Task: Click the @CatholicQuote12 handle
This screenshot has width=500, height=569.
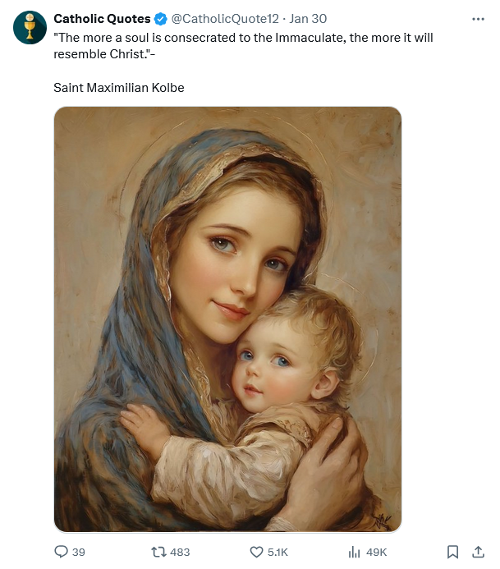Action: (225, 19)
